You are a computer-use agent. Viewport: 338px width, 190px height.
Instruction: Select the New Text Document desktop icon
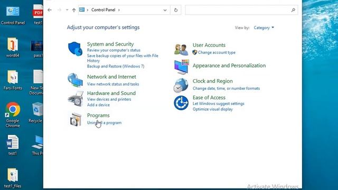coord(36,83)
